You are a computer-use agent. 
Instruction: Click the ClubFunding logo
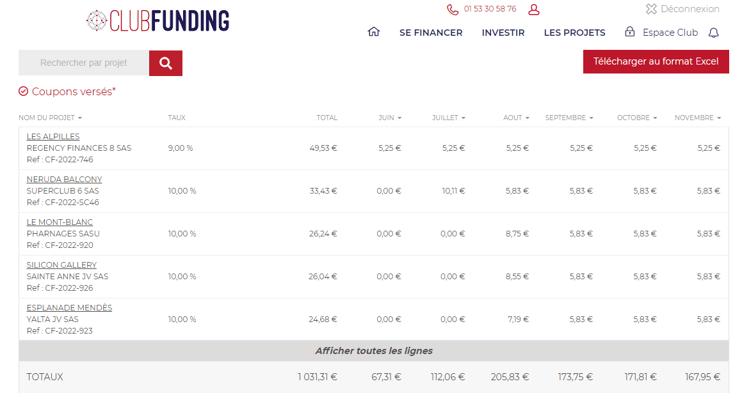pyautogui.click(x=158, y=20)
